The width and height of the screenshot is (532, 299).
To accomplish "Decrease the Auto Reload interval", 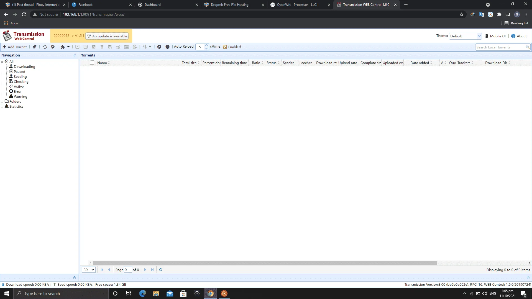I will [x=206, y=48].
